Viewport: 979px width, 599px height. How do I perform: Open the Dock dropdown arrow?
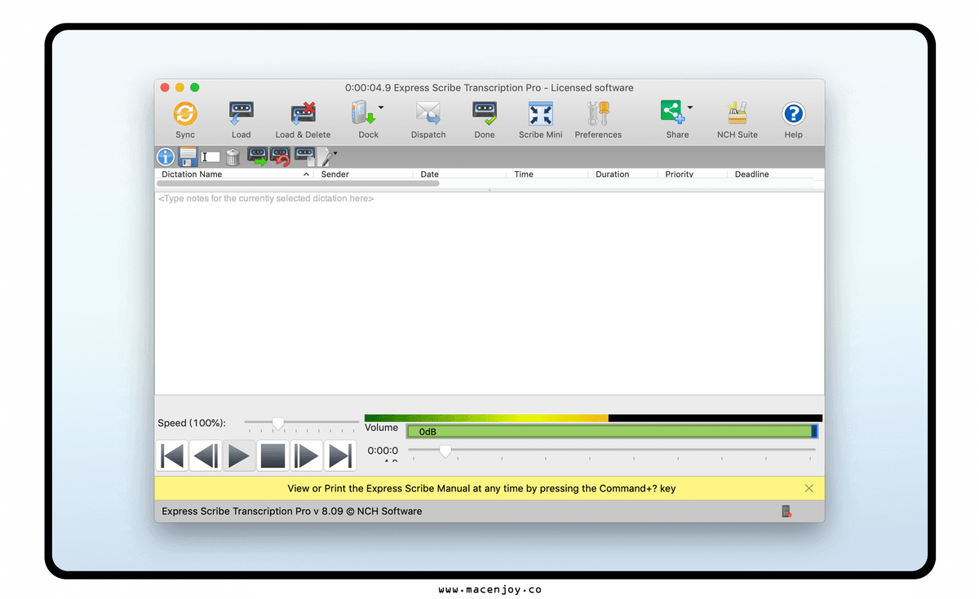tap(381, 107)
